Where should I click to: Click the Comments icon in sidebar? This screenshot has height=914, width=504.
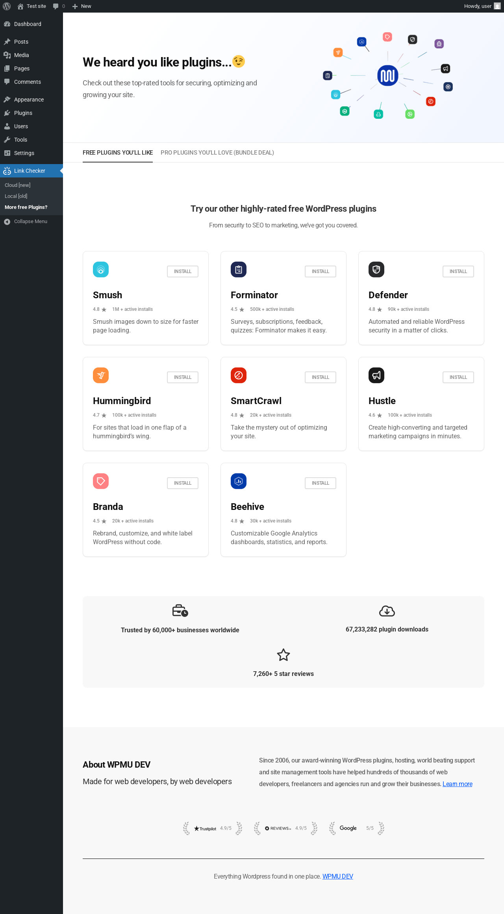click(7, 82)
